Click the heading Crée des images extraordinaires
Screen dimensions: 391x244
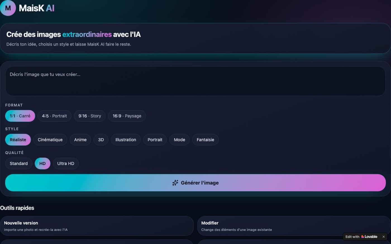click(x=73, y=34)
